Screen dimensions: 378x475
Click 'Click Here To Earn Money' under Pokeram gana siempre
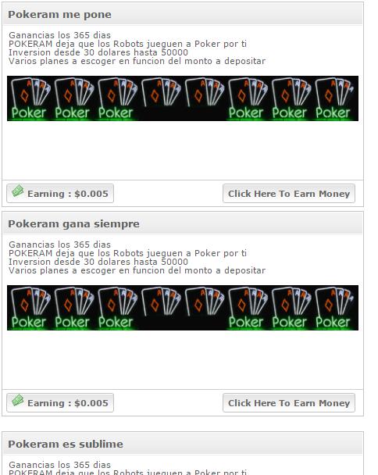(289, 402)
